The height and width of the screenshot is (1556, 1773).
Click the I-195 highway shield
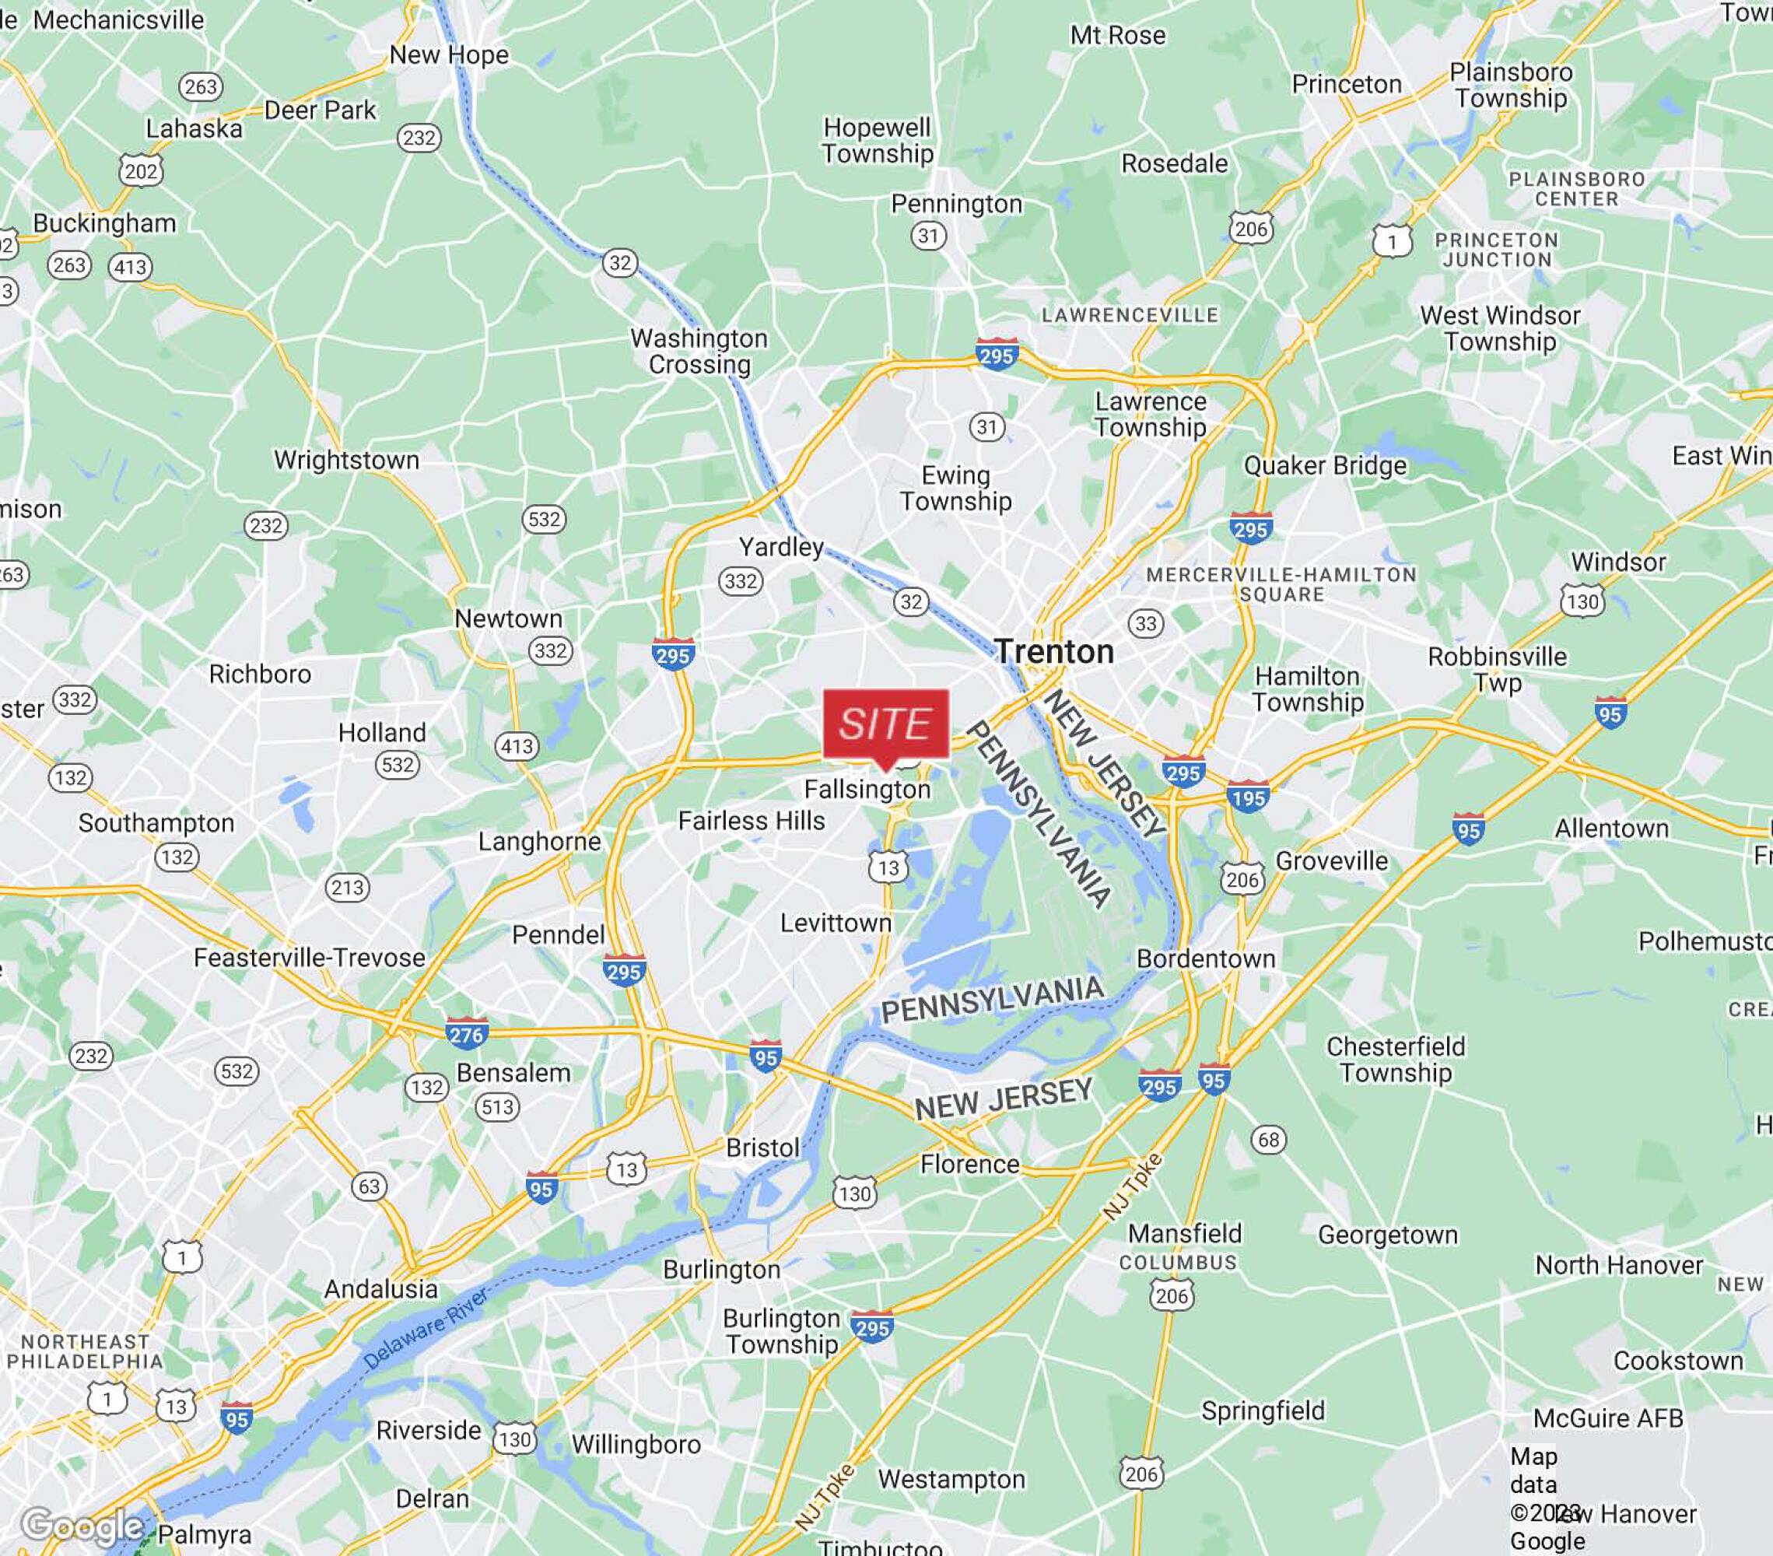coord(1248,796)
